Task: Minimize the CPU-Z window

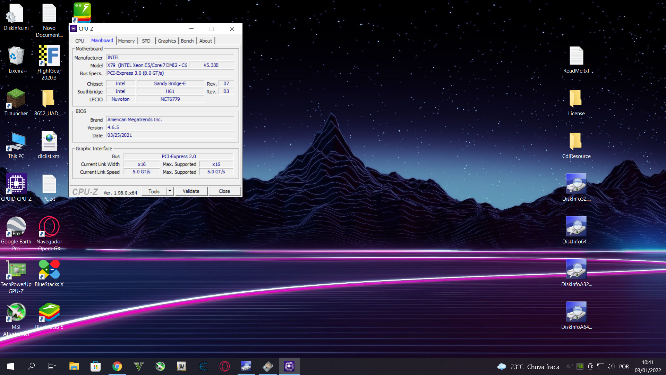Action: [x=191, y=29]
